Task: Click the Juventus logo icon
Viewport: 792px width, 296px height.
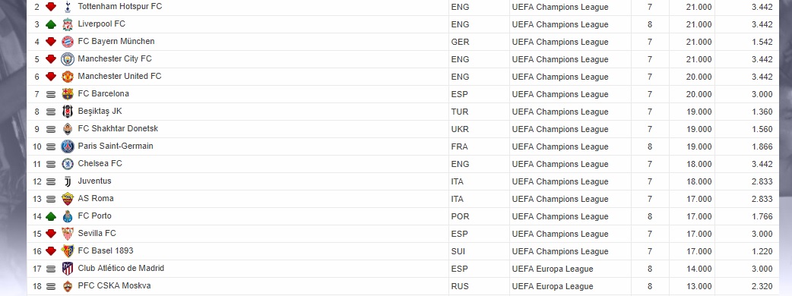Action: [67, 181]
